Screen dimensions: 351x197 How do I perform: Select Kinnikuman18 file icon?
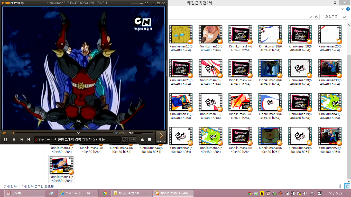click(270, 34)
